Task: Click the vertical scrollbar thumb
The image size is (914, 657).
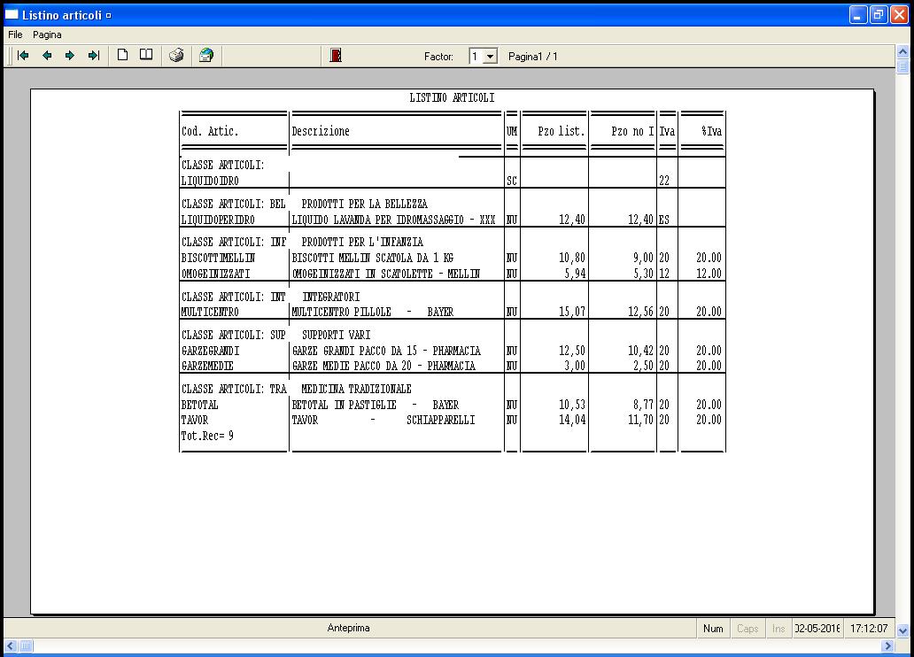Action: 902,66
